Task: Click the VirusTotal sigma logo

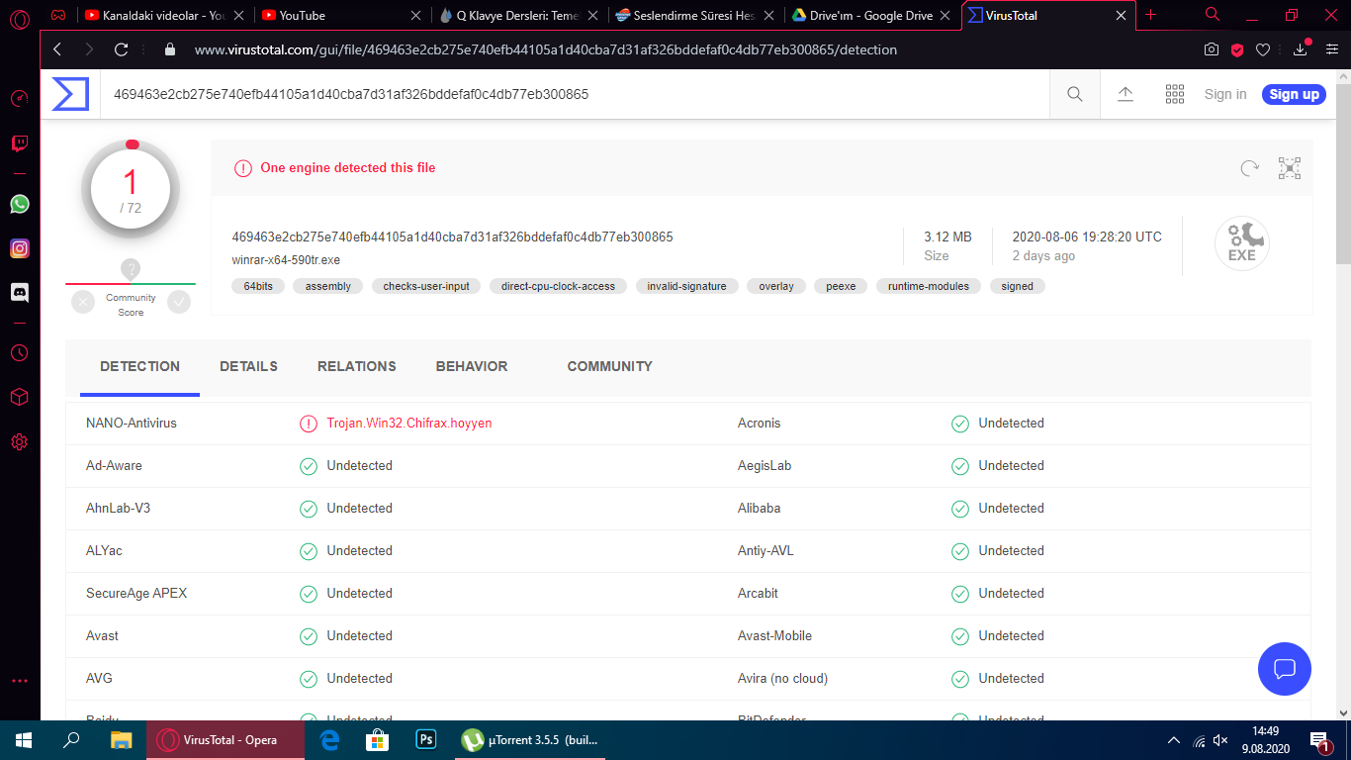Action: [71, 94]
